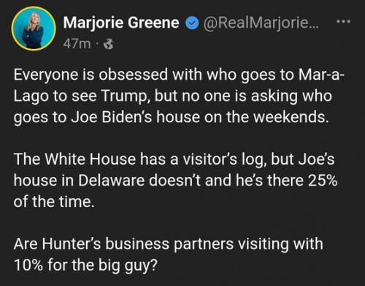The image size is (365, 286).
Task: Open Marjorie Greene's profile picture
Action: (34, 29)
